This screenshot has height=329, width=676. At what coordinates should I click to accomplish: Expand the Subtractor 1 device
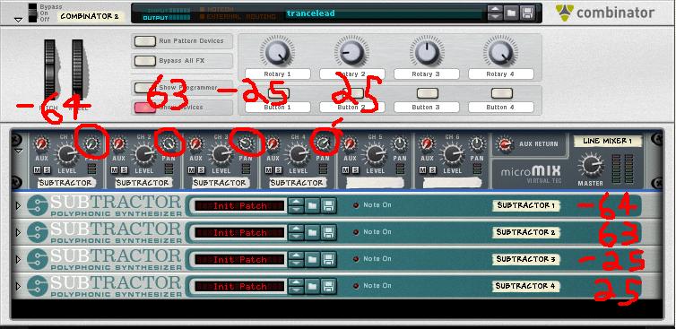click(18, 205)
